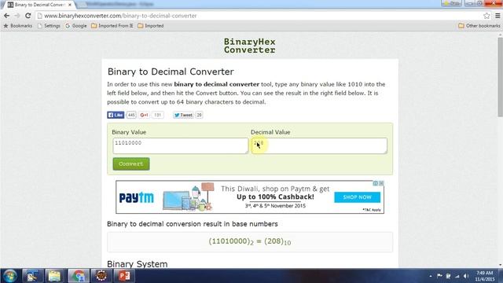Open the Google bookmark
Screen dimensions: 503x283
76,26
